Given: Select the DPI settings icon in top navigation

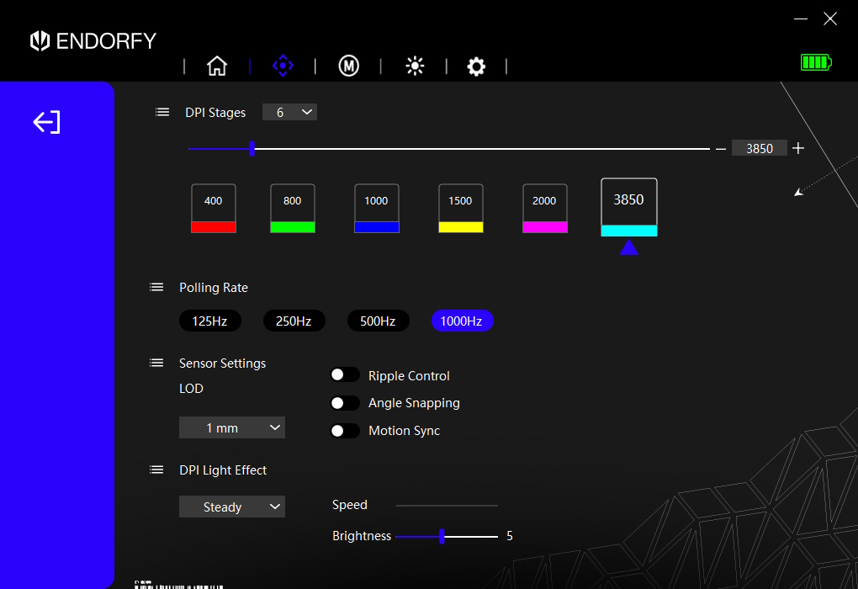Looking at the screenshot, I should [x=283, y=66].
